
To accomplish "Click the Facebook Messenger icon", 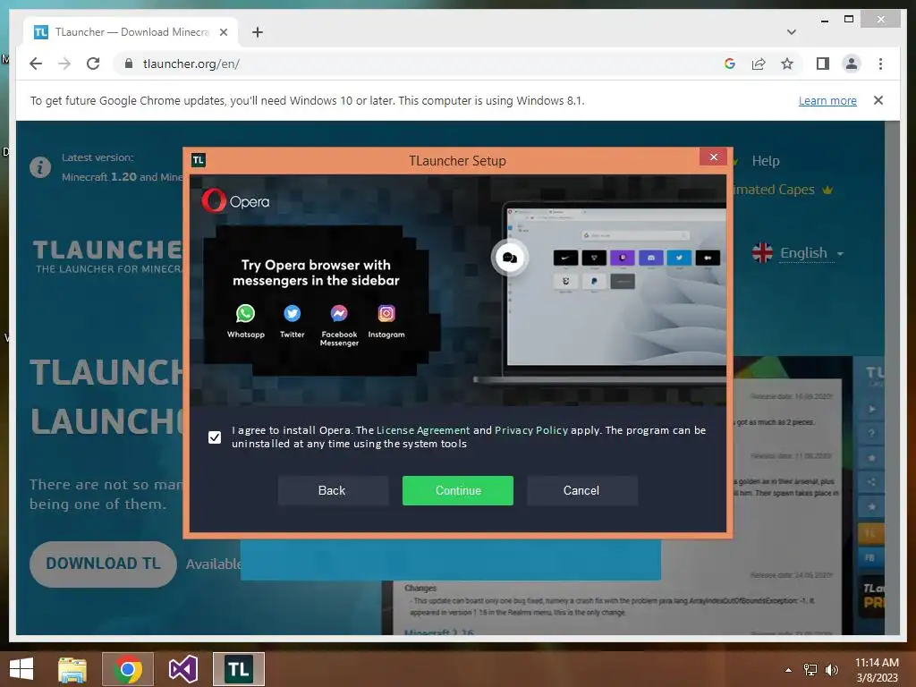I will 339,314.
